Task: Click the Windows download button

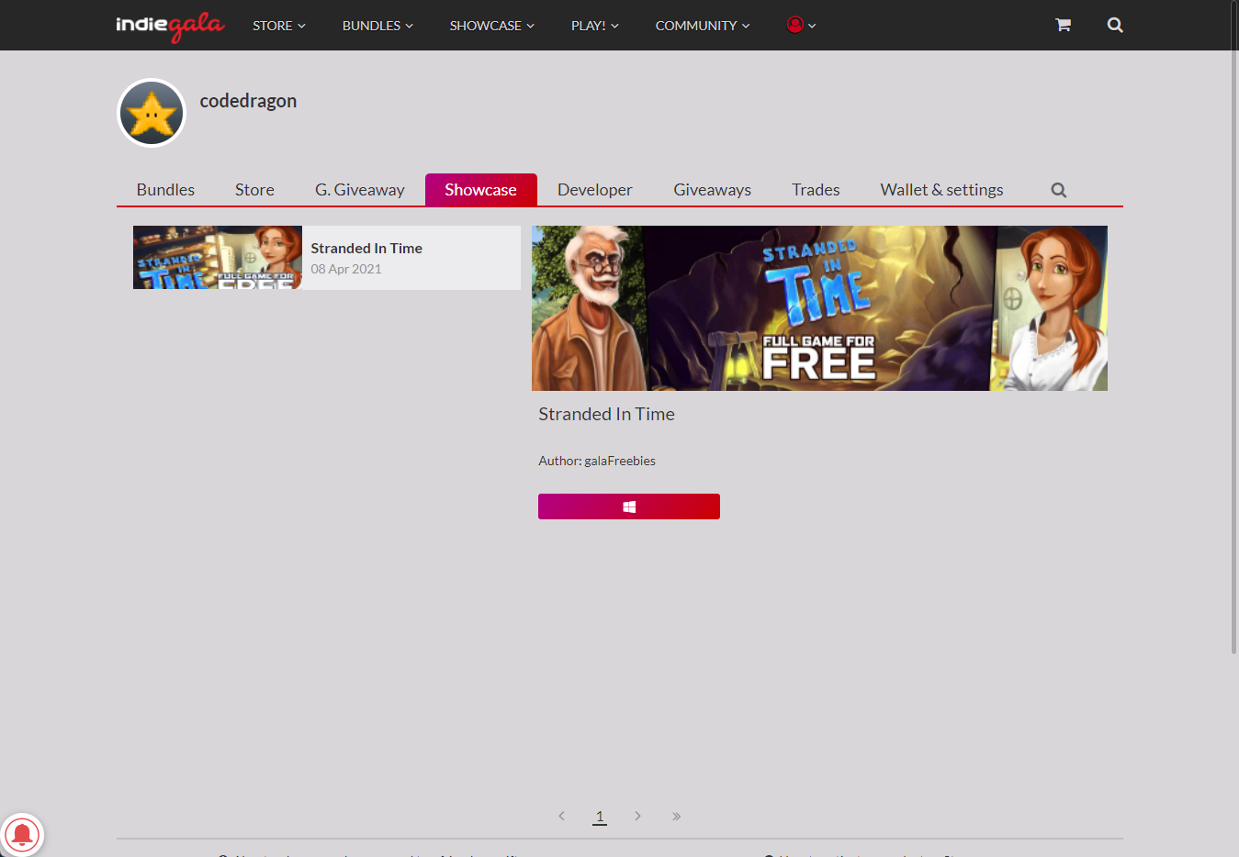Action: pos(629,506)
